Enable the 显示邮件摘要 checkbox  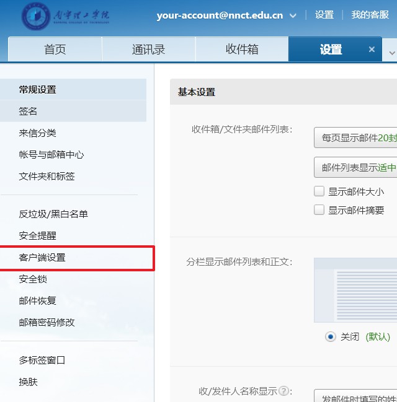319,210
